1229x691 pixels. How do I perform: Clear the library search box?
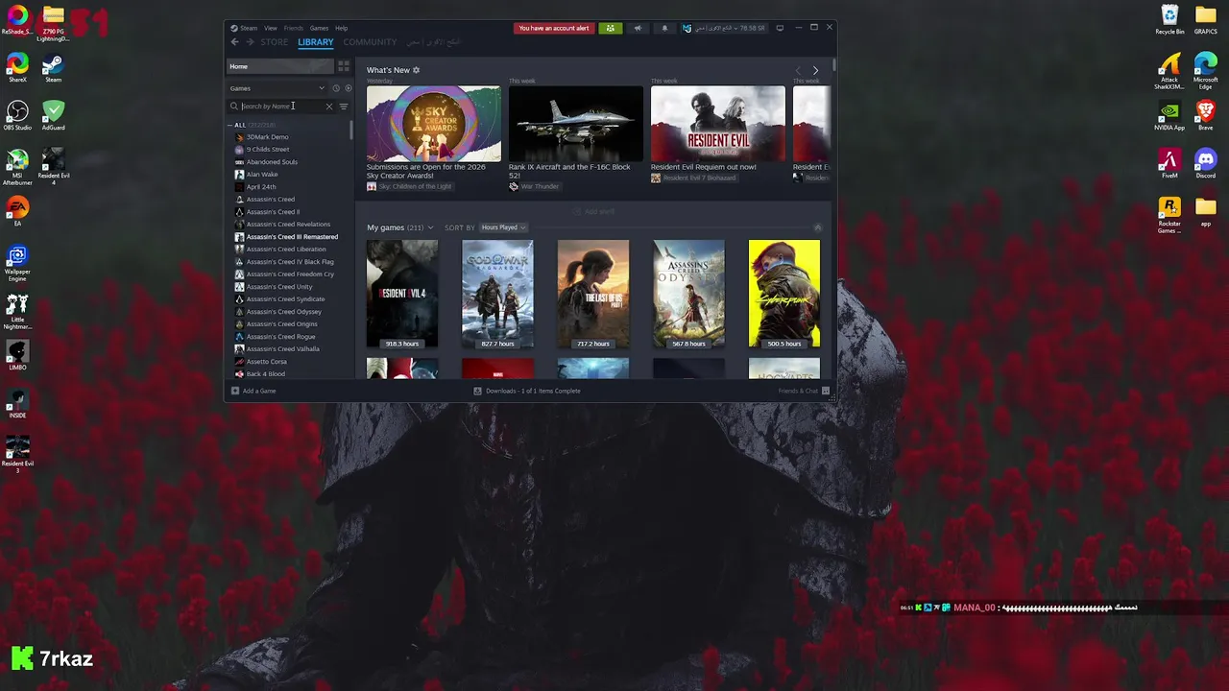(329, 107)
